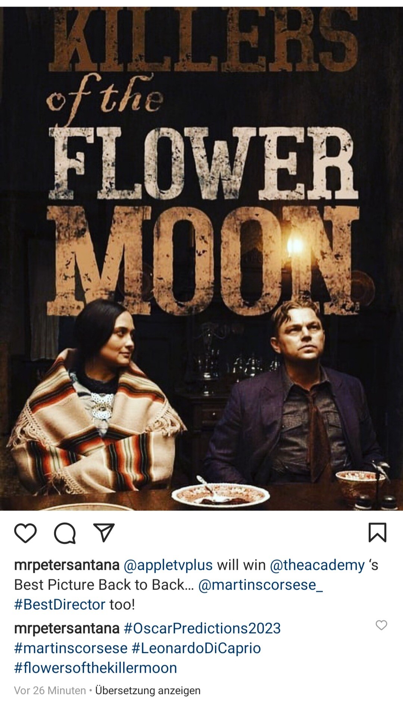Image resolution: width=403 pixels, height=706 pixels.
Task: Share the post with paper plane icon
Action: pyautogui.click(x=104, y=533)
